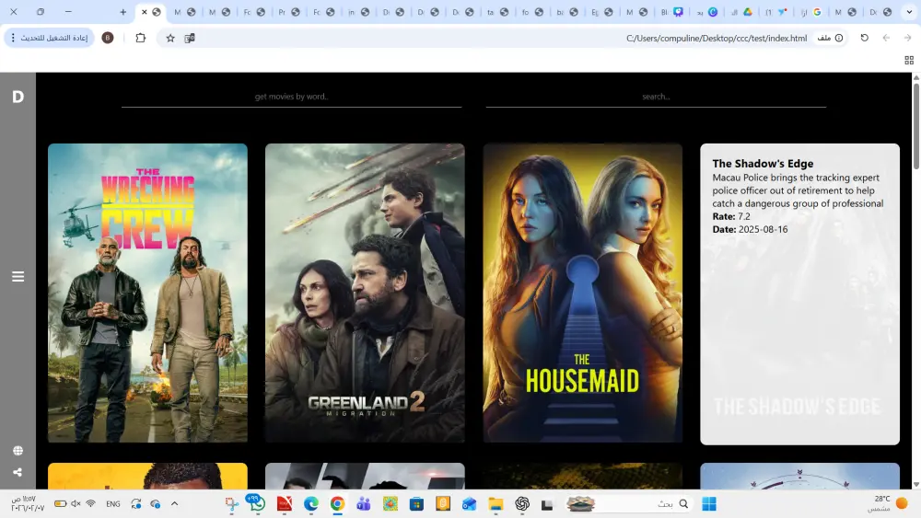Image resolution: width=921 pixels, height=518 pixels.
Task: Go back to the previous page
Action: tap(886, 38)
